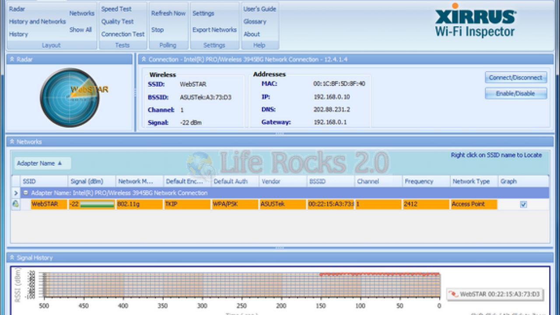
Task: Collapse the Radar panel
Action: 12,59
